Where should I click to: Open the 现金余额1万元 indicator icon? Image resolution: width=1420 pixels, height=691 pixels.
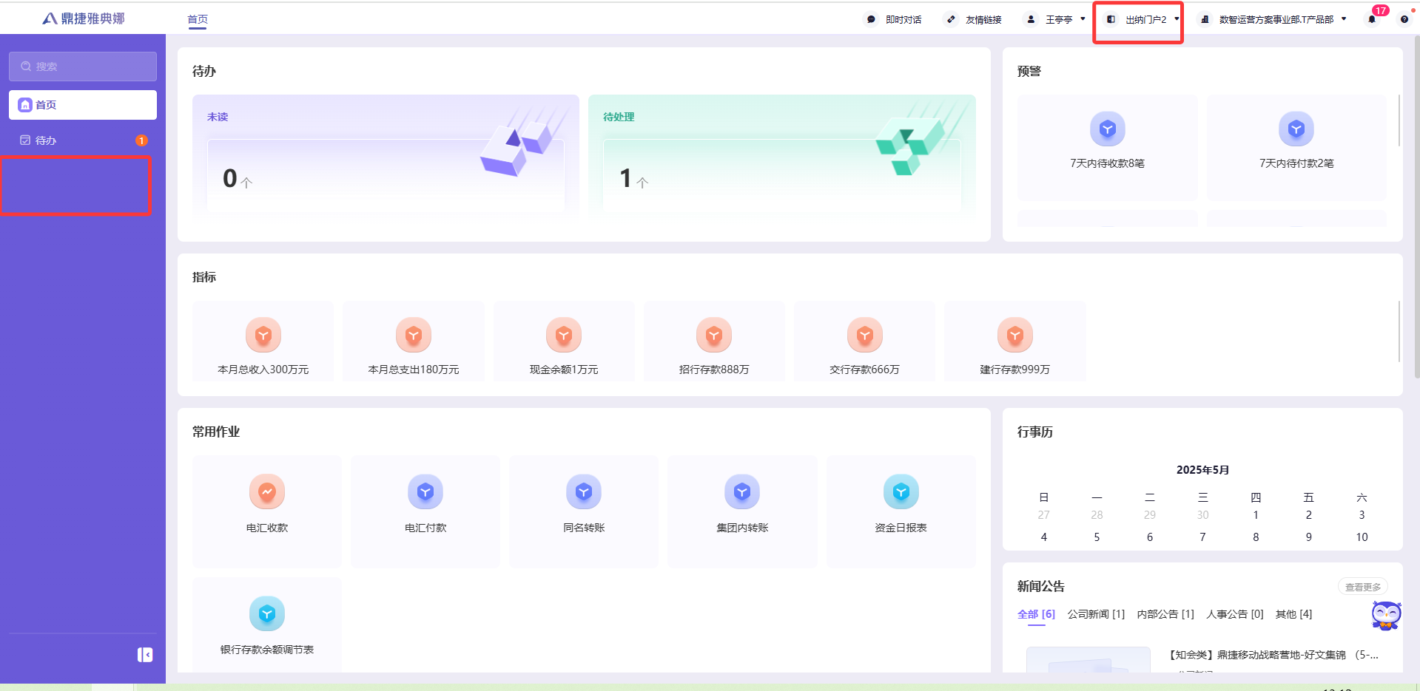(x=564, y=336)
